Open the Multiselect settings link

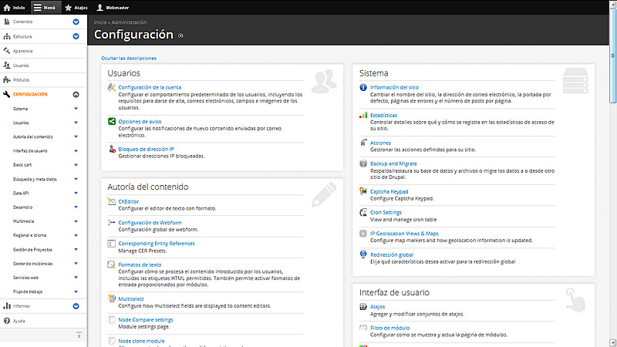[x=131, y=299]
